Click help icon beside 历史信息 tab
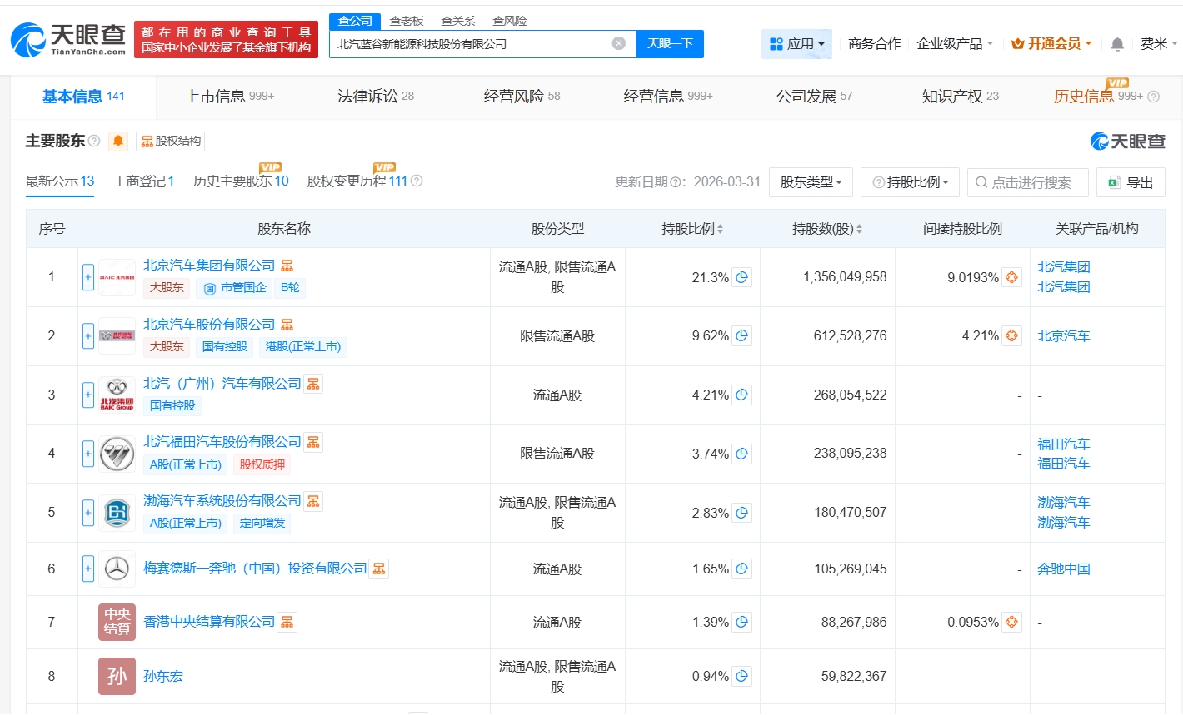The height and width of the screenshot is (715, 1183). pyautogui.click(x=1153, y=97)
